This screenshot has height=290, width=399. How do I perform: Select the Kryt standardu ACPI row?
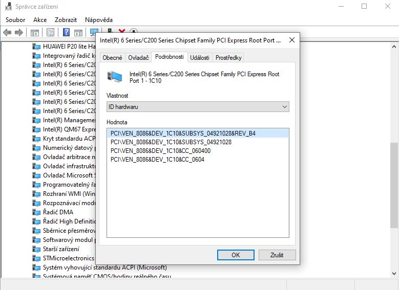pyautogui.click(x=64, y=139)
